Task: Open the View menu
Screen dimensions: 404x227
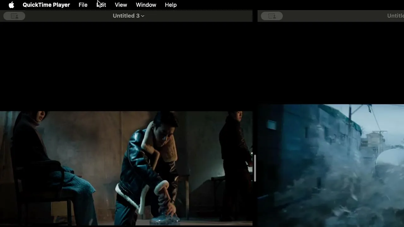Action: [x=121, y=5]
